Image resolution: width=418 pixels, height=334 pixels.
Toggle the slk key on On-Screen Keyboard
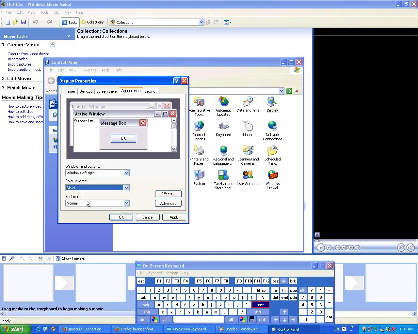[x=284, y=281]
